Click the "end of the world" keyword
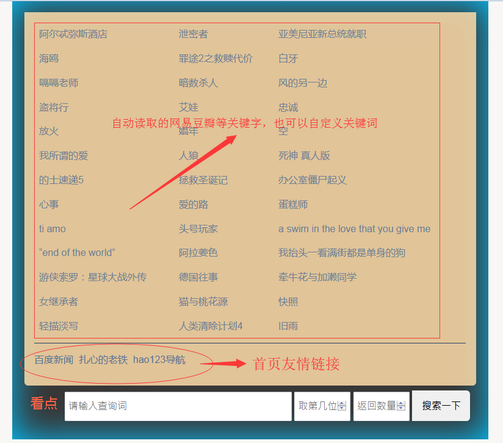This screenshot has width=503, height=443. tap(77, 253)
